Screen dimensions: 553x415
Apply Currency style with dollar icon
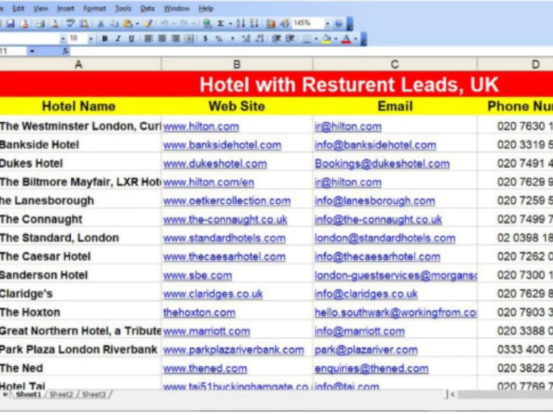tap(205, 39)
